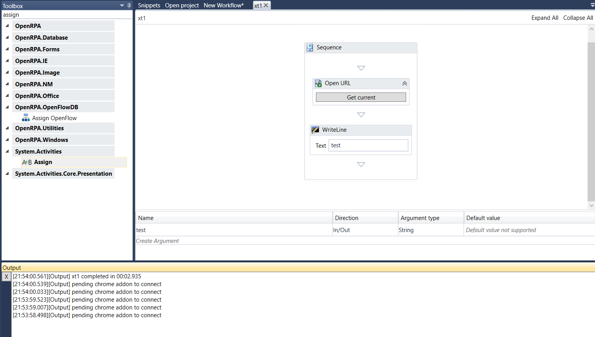Click Create Argument row
The height and width of the screenshot is (337, 595).
click(157, 241)
